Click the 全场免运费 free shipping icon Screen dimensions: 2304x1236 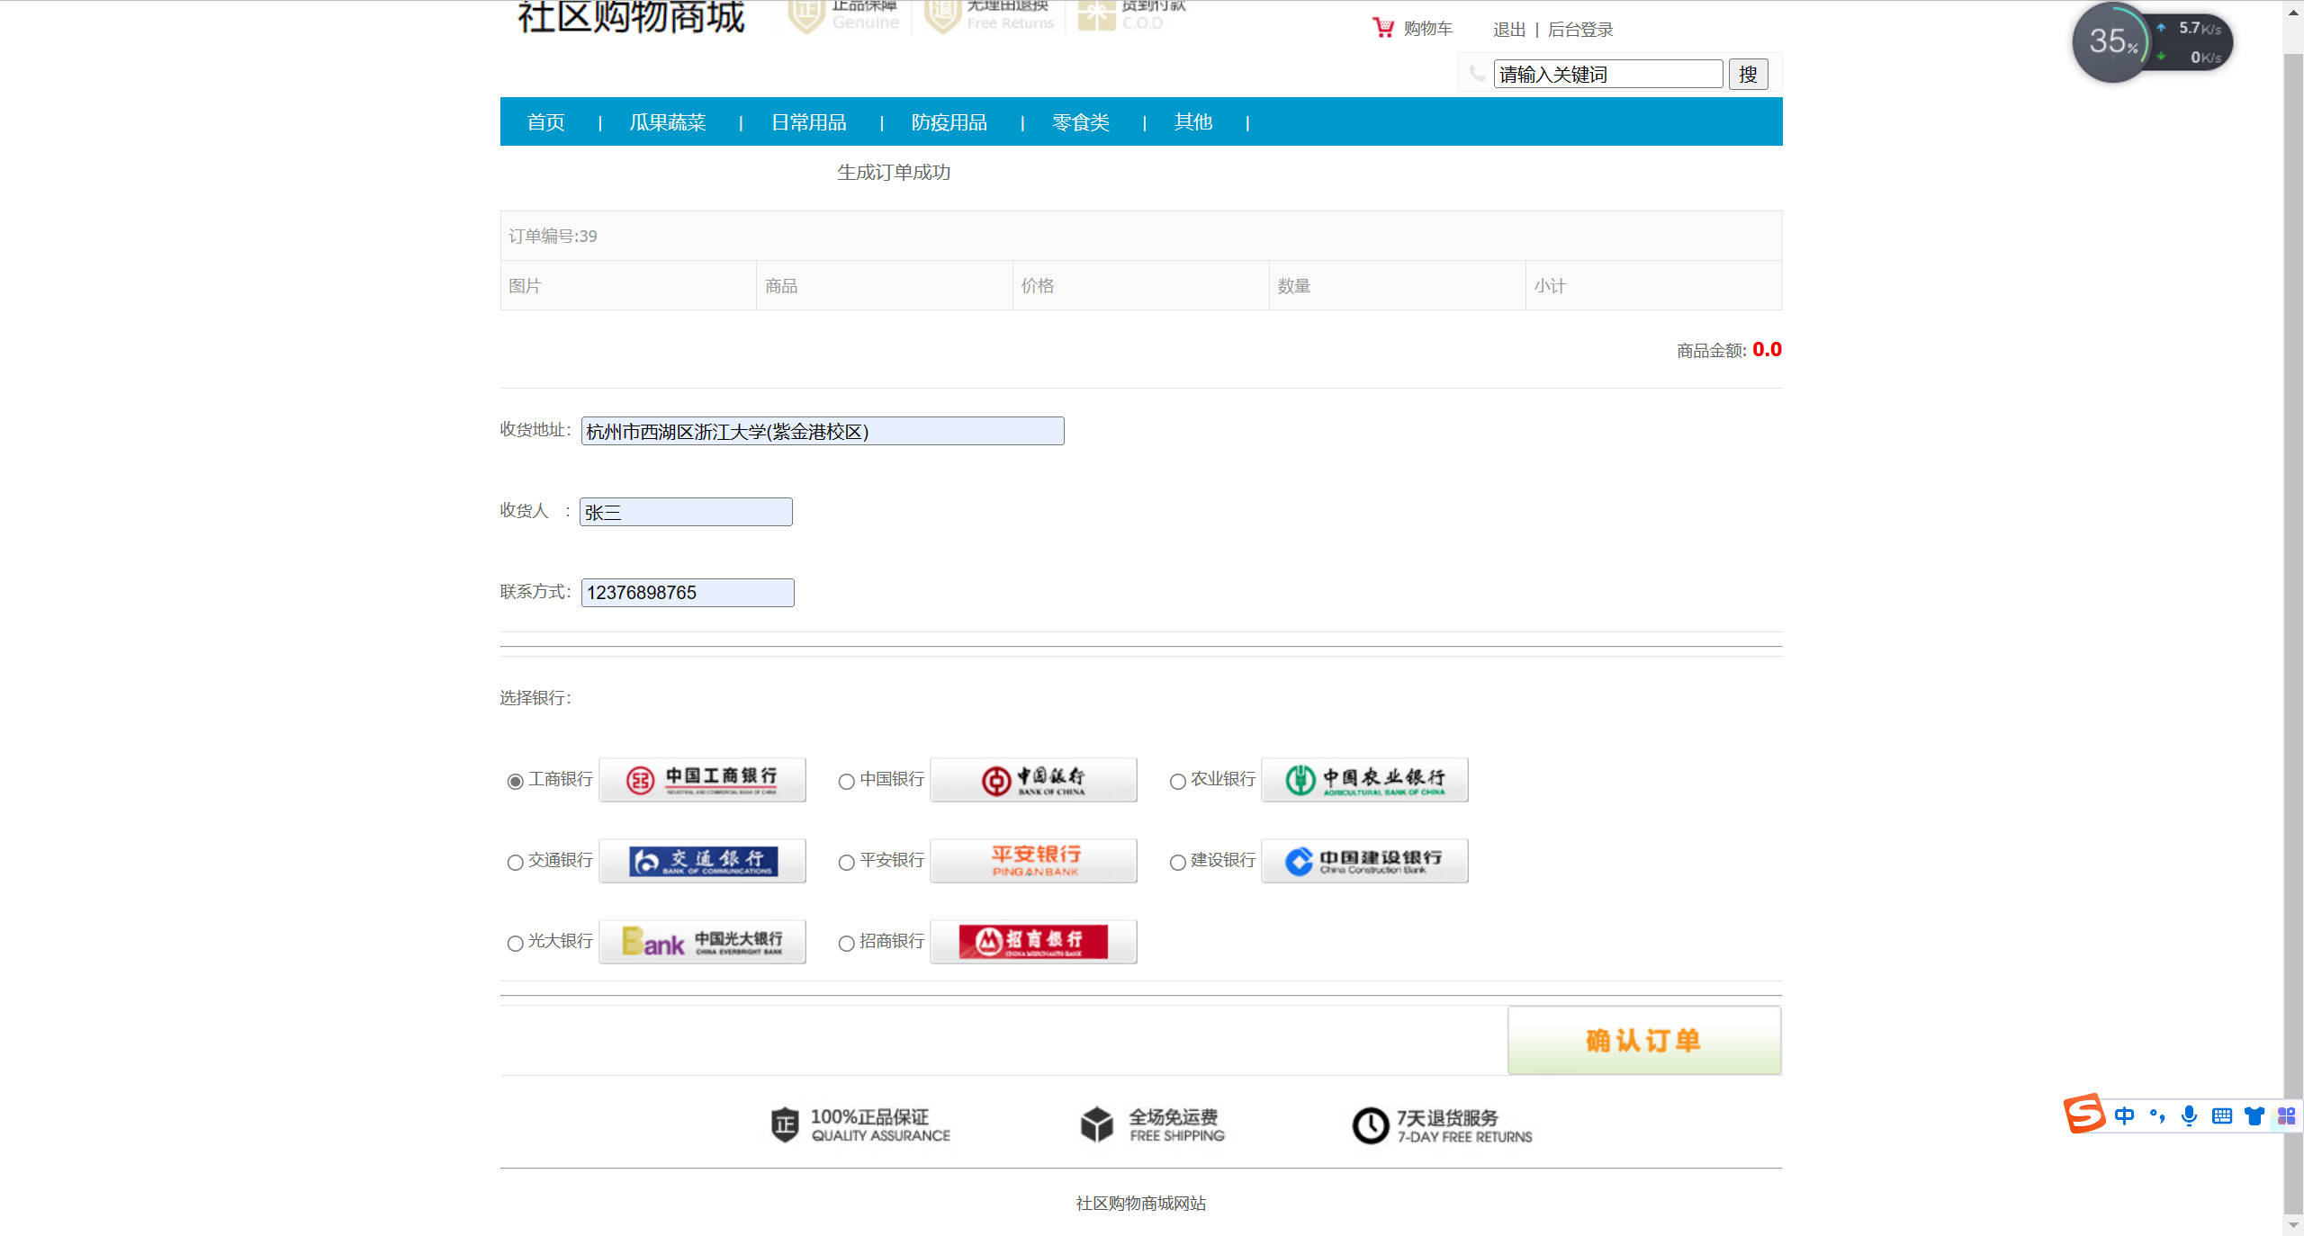(x=1097, y=1124)
